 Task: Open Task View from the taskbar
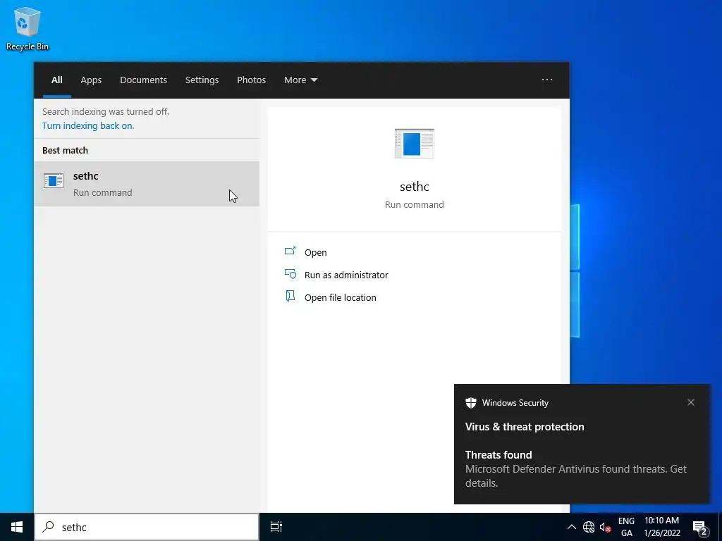point(276,527)
